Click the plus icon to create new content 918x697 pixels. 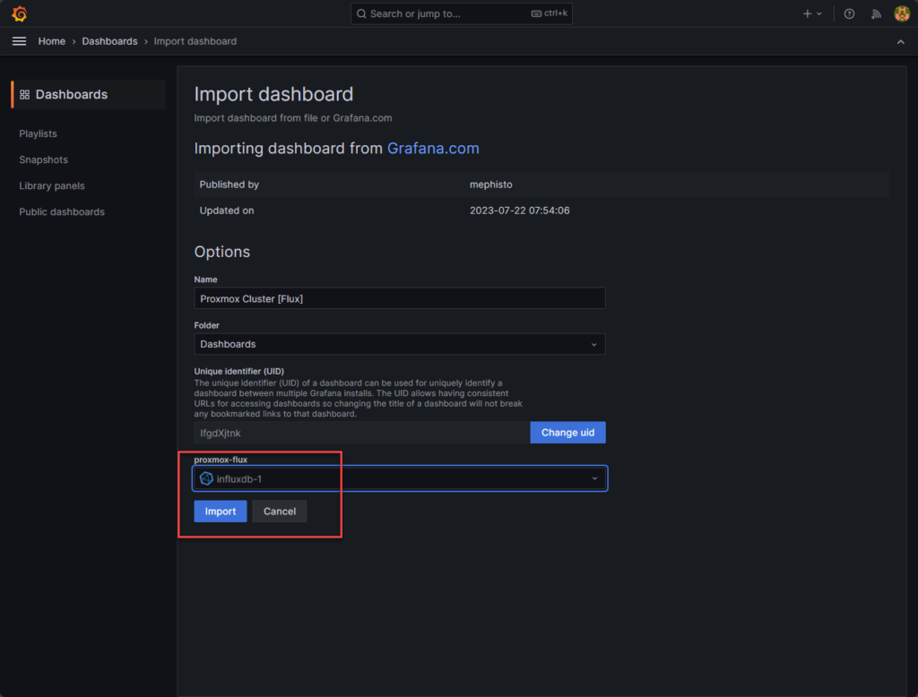coord(808,13)
